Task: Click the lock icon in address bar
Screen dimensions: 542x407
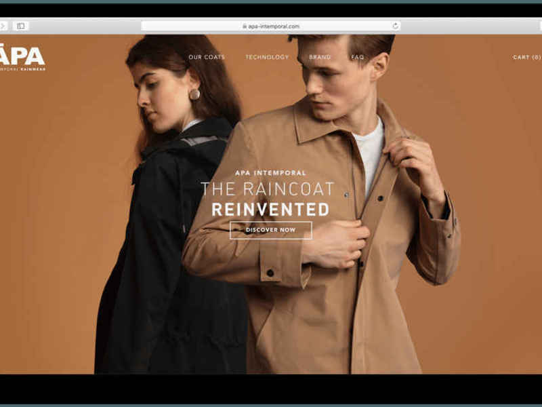Action: coord(245,26)
